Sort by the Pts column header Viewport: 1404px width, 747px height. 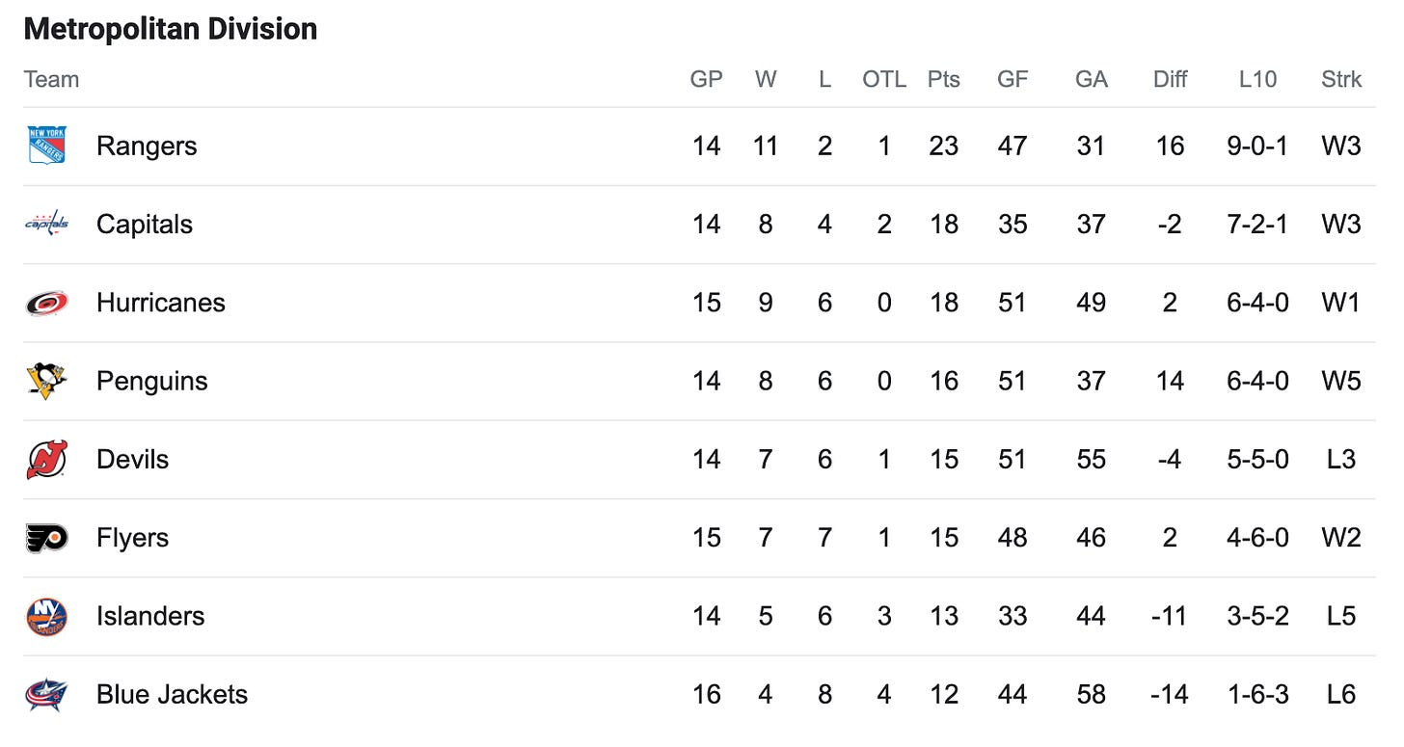[x=944, y=79]
